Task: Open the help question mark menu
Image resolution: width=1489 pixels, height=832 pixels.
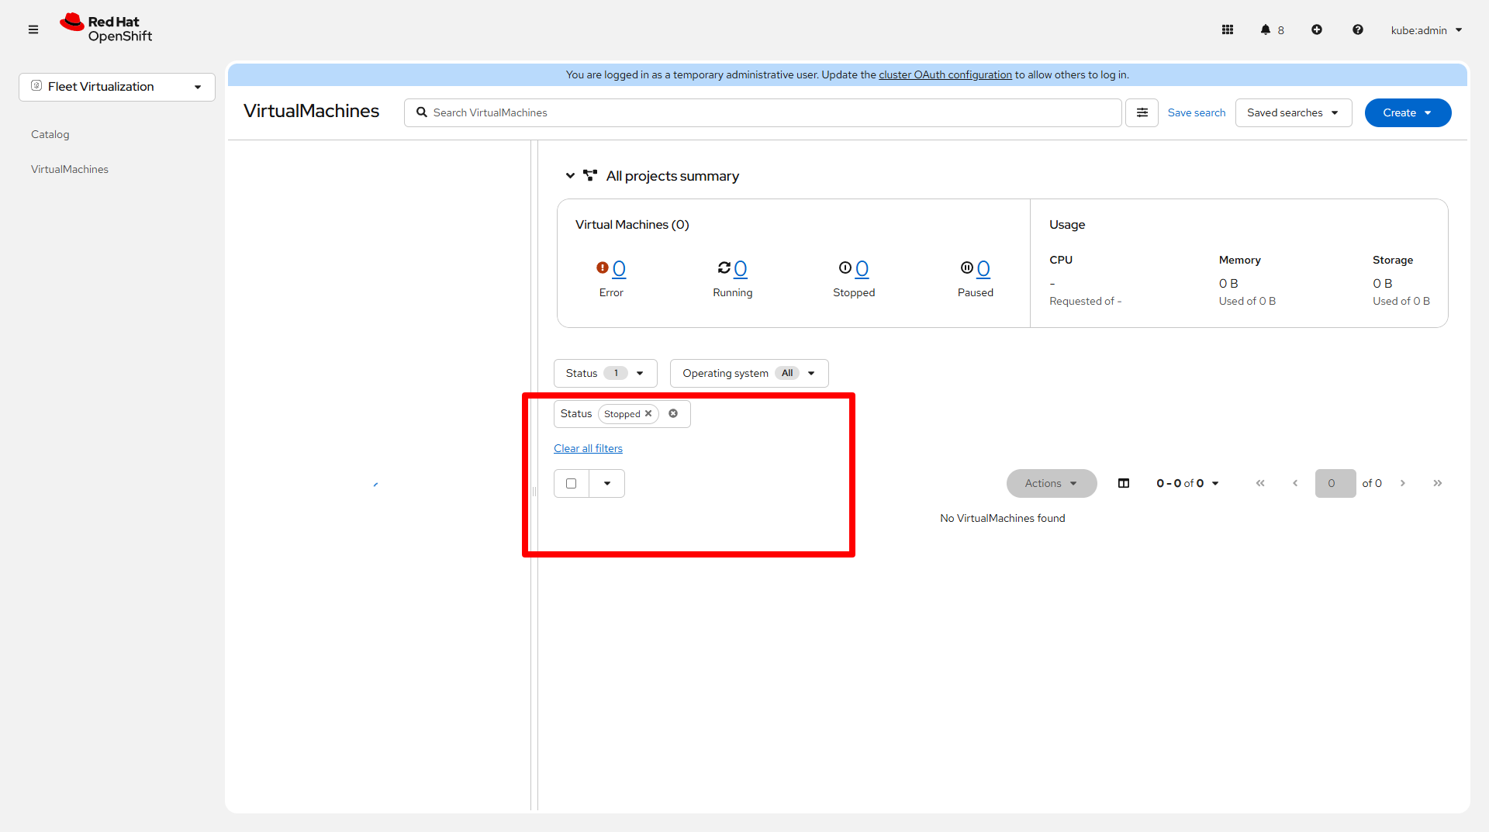Action: [x=1358, y=29]
